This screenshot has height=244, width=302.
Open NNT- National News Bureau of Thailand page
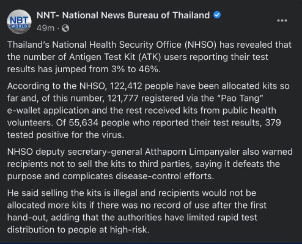pyautogui.click(x=123, y=15)
